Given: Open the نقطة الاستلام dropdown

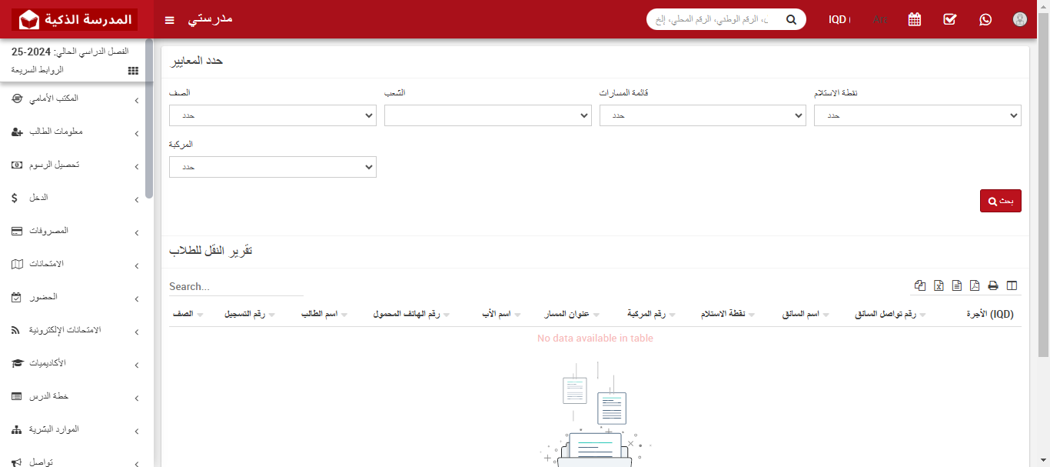Looking at the screenshot, I should (x=917, y=115).
